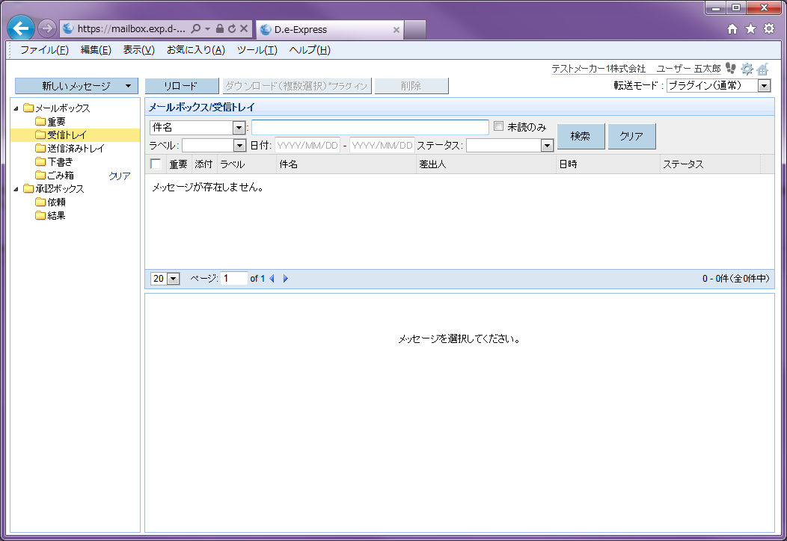This screenshot has height=541, width=787.
Task: Tick the select-all checkbox in table header
Action: click(156, 164)
